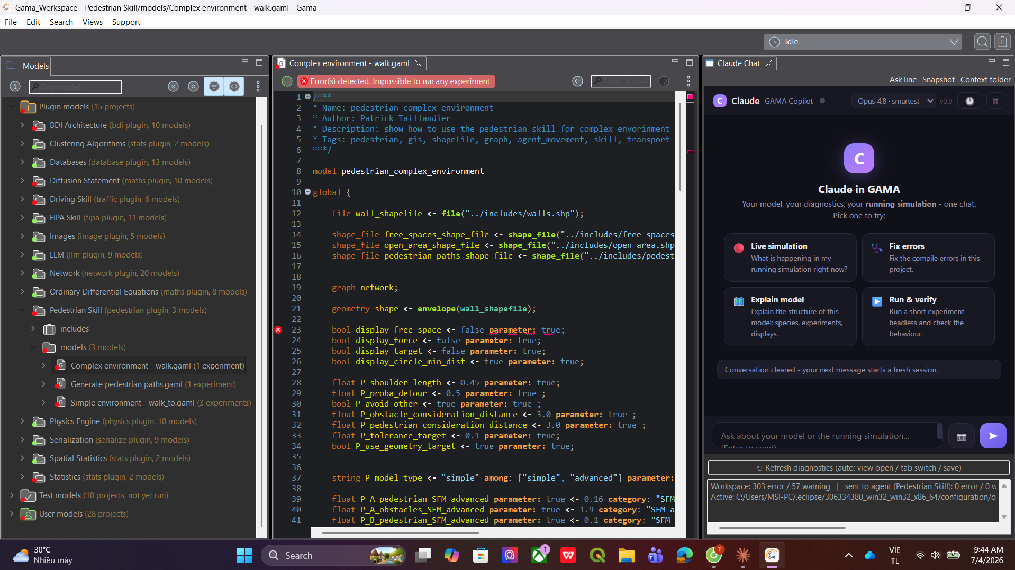Screen dimensions: 1015x570
Task: Click the green add experiment icon
Action: (x=287, y=81)
